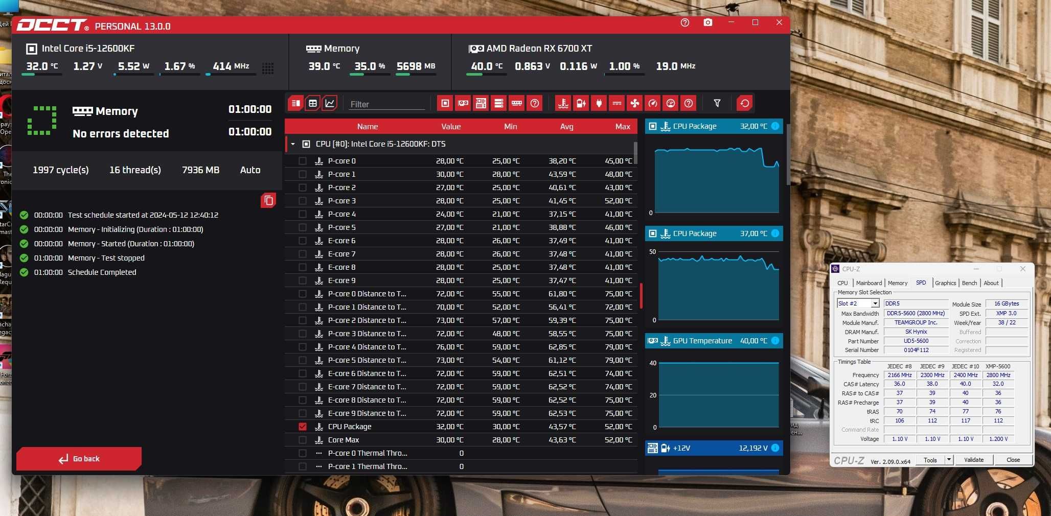Image resolution: width=1051 pixels, height=516 pixels.
Task: Open the Tools dropdown arrow in CPU-Z
Action: click(x=949, y=459)
